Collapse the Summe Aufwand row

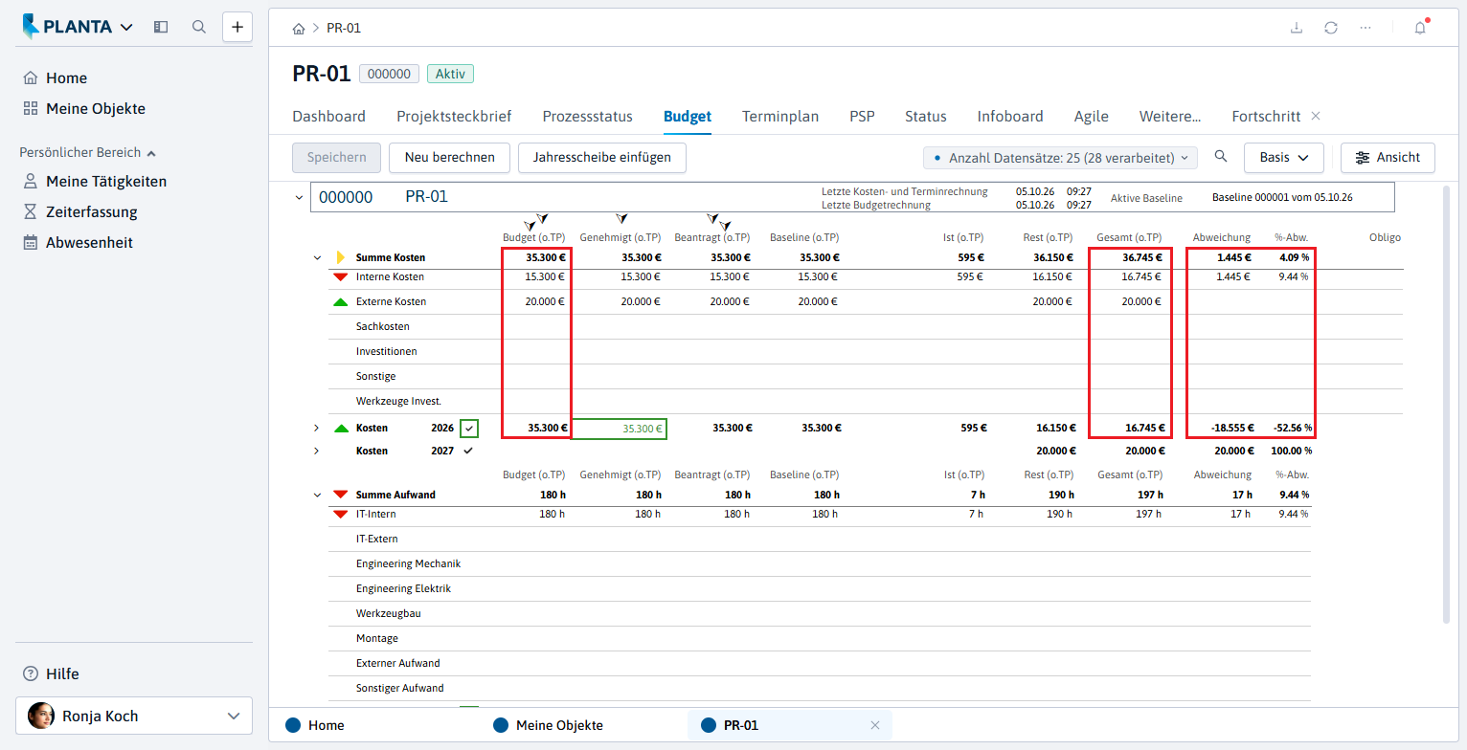pos(317,496)
